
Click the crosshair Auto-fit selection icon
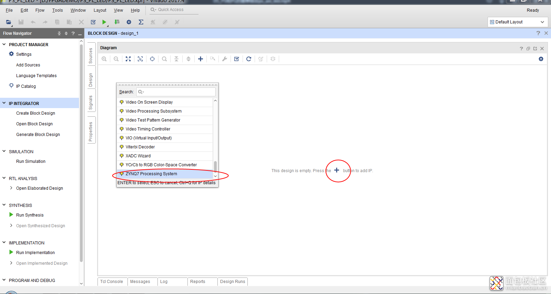(x=152, y=59)
